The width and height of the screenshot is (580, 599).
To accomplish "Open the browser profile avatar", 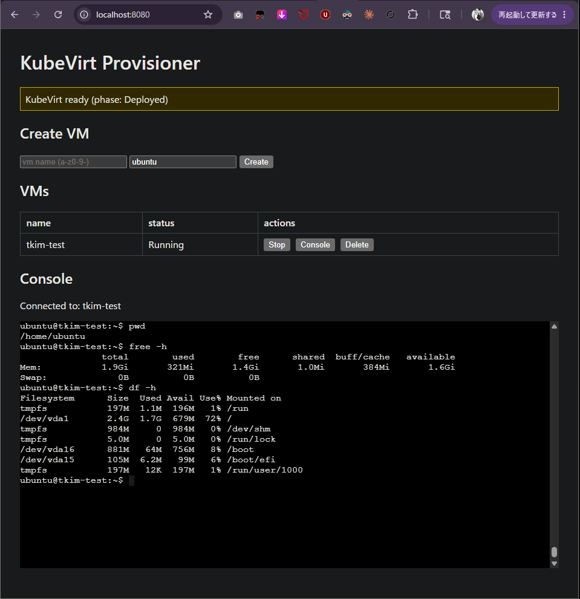I will click(477, 15).
